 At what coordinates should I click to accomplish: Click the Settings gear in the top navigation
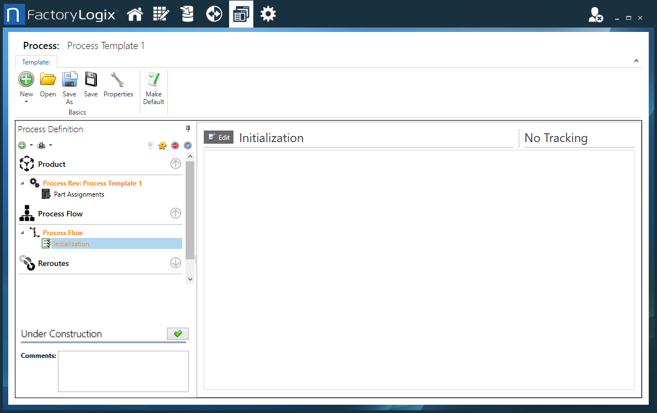tap(268, 13)
